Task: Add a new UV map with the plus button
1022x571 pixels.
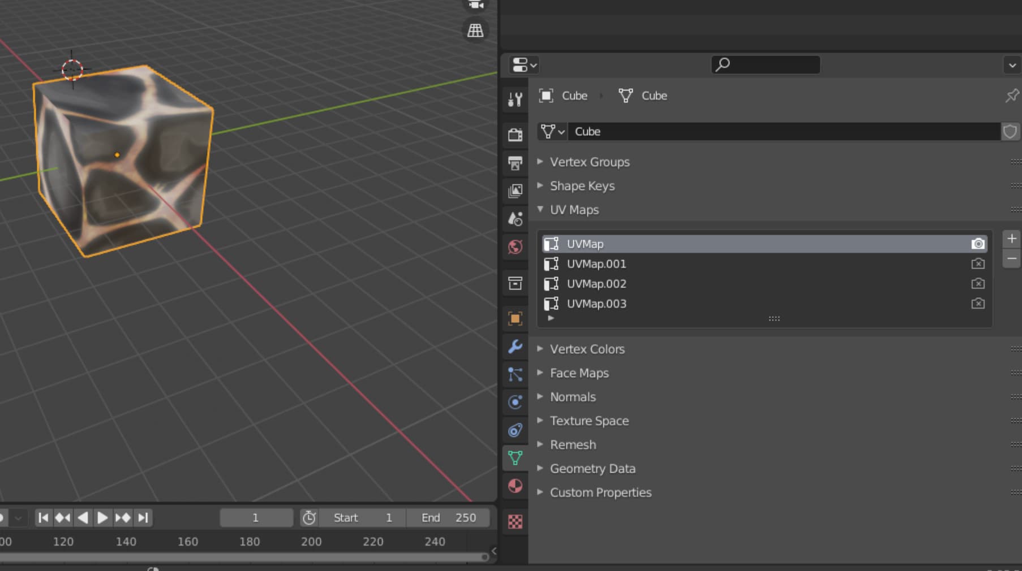Action: [1011, 238]
